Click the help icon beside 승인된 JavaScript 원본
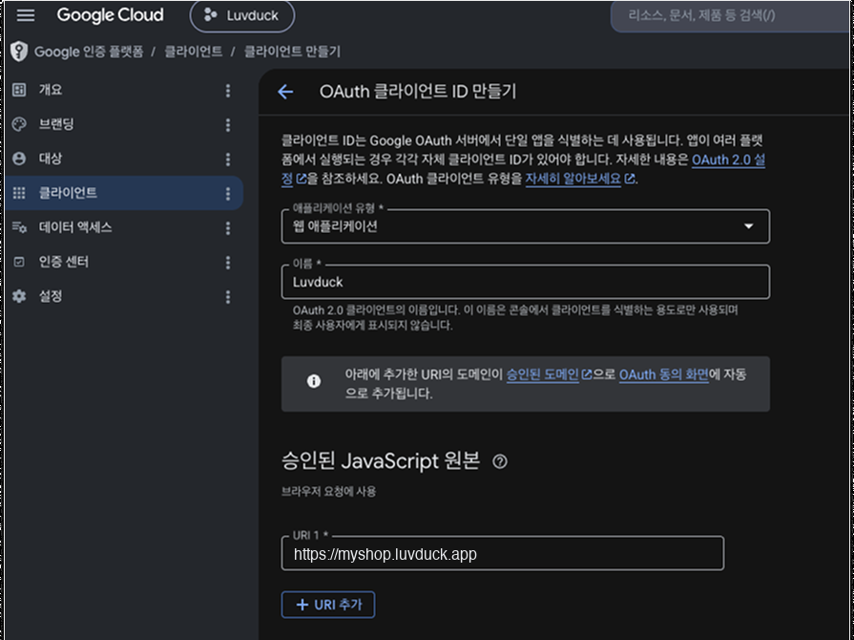 (x=499, y=461)
